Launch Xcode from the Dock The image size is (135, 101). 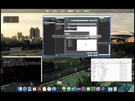(x=74, y=89)
